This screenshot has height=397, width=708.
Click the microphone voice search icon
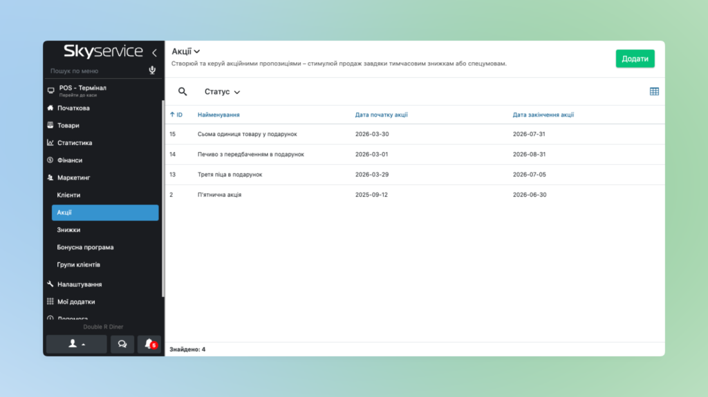(x=152, y=70)
